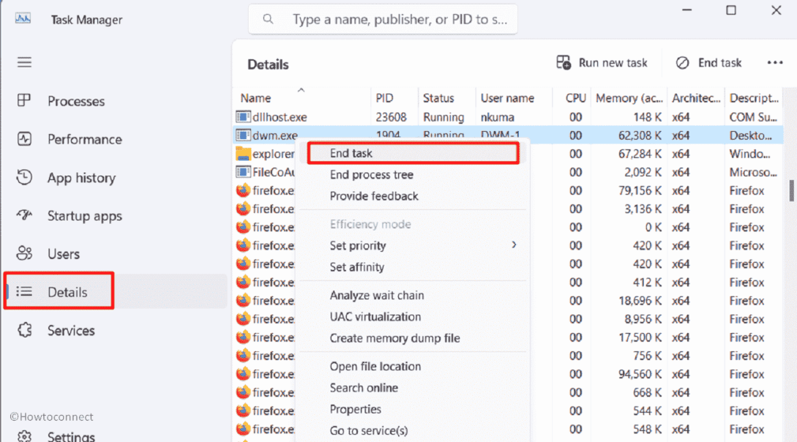The height and width of the screenshot is (442, 797).
Task: Click the dwm.exe process icon
Action: (x=243, y=135)
